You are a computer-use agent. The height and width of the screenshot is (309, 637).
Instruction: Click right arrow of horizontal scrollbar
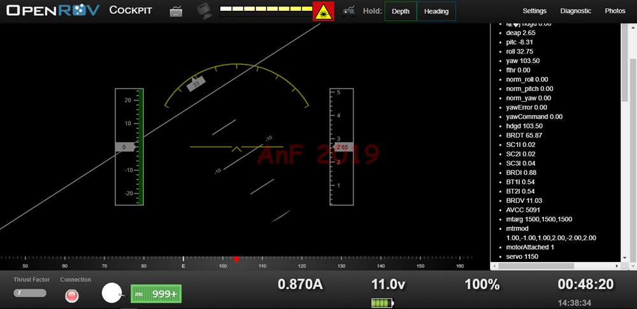(x=617, y=266)
